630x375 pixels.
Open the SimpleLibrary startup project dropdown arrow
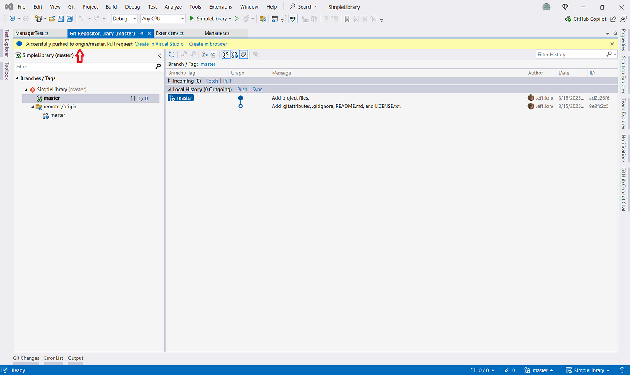[230, 19]
